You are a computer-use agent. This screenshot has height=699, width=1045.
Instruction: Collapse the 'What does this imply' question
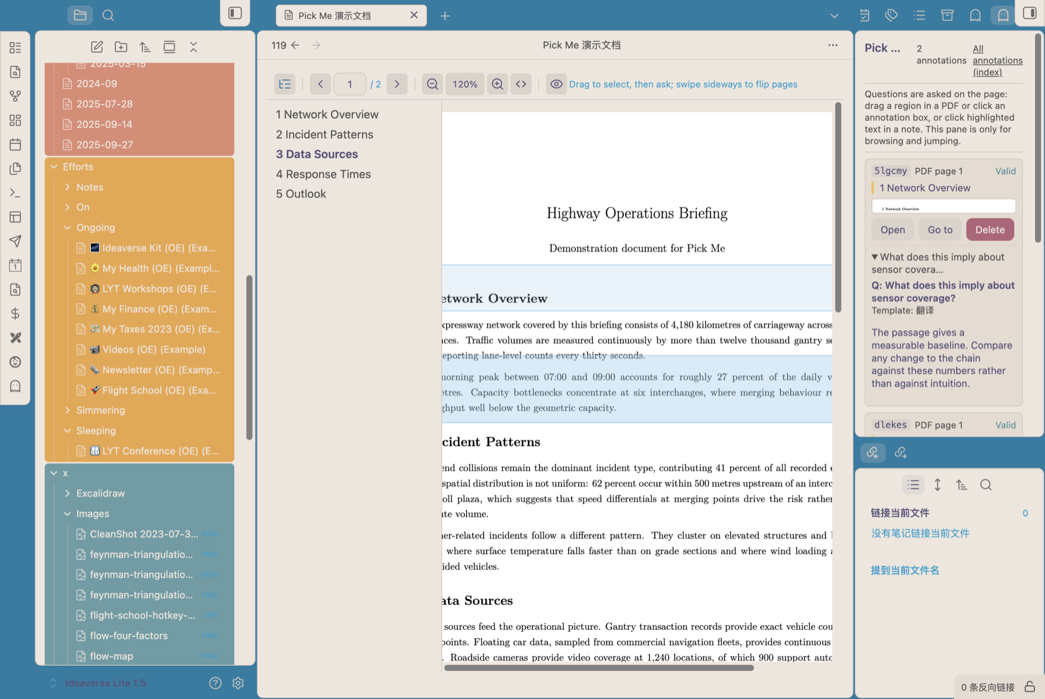pyautogui.click(x=875, y=257)
